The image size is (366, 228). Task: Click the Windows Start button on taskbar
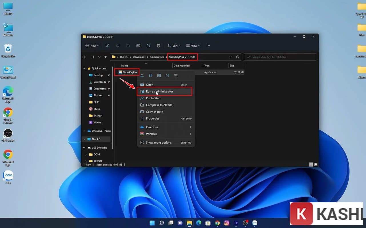pos(152,223)
